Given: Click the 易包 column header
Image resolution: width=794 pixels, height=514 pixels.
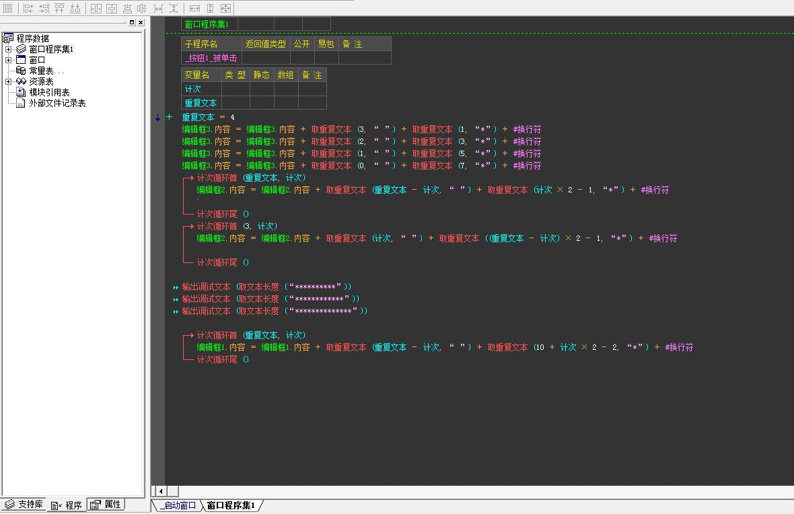Looking at the screenshot, I should (x=326, y=44).
